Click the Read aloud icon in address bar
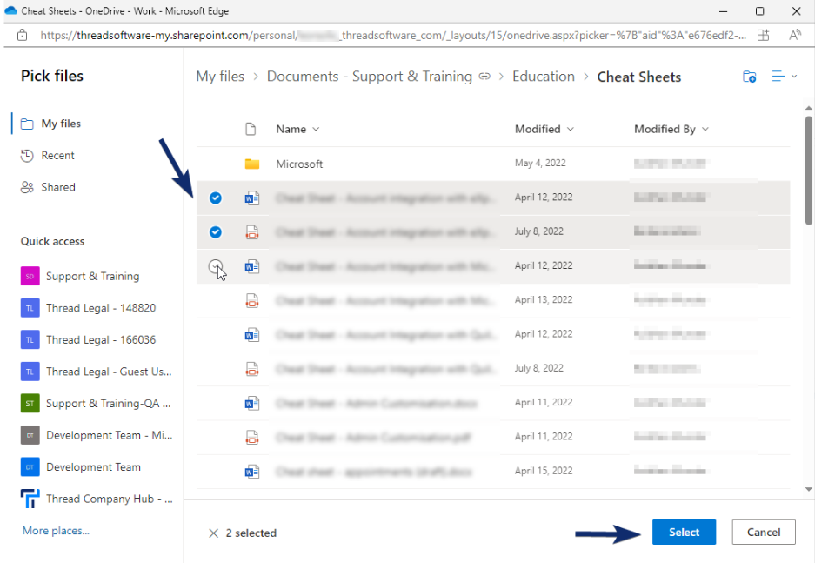The width and height of the screenshot is (815, 563). click(x=794, y=36)
